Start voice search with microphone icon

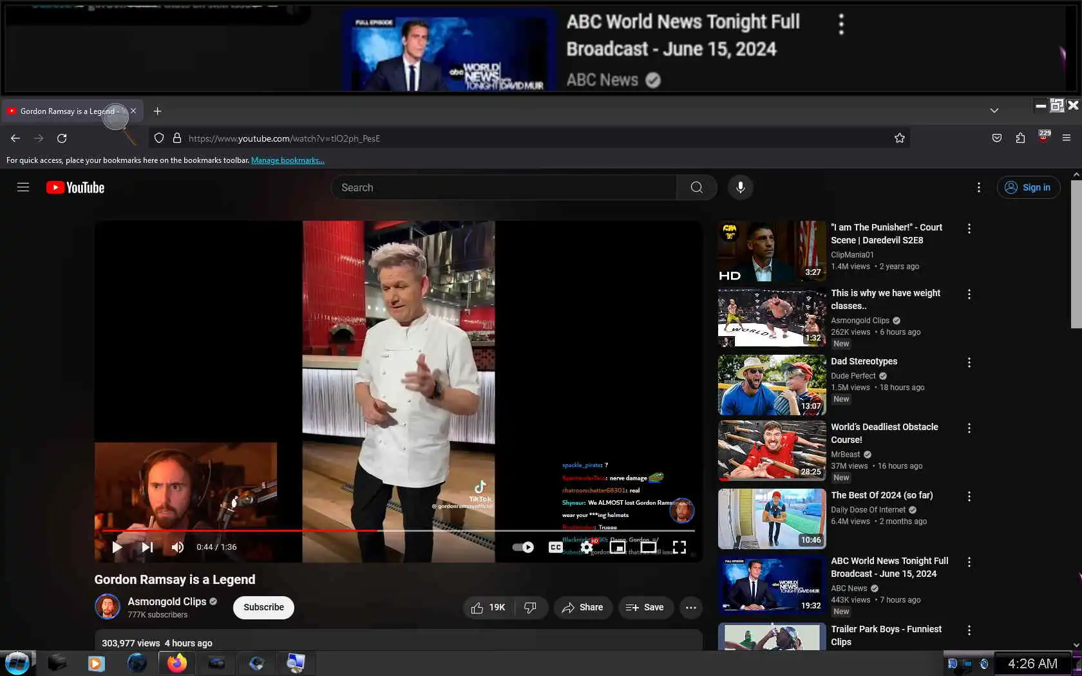(x=741, y=187)
